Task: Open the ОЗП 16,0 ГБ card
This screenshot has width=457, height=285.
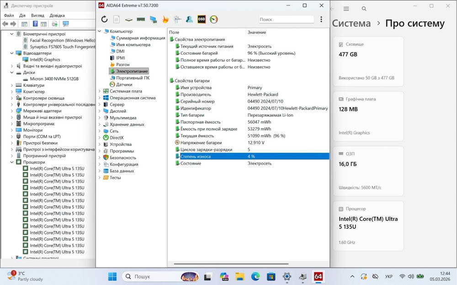Action: pyautogui.click(x=368, y=171)
